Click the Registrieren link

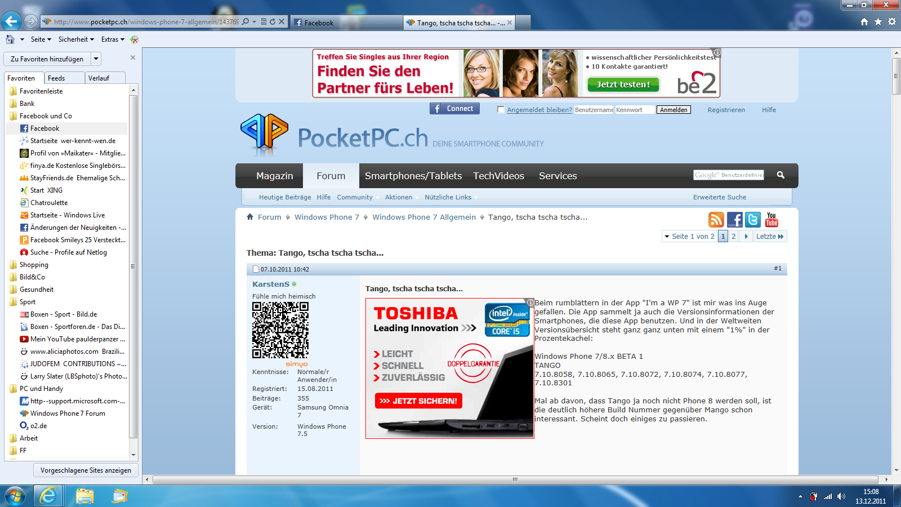click(x=726, y=110)
